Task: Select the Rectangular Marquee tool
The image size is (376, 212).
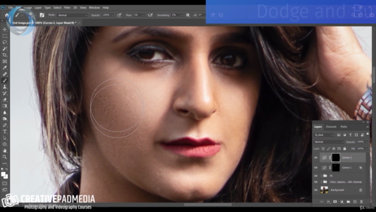Action: coord(5,36)
